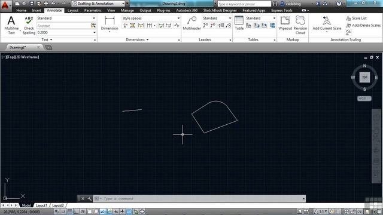Click the Find text input field
Screen dimensions: 383x215
pyautogui.click(x=63, y=26)
